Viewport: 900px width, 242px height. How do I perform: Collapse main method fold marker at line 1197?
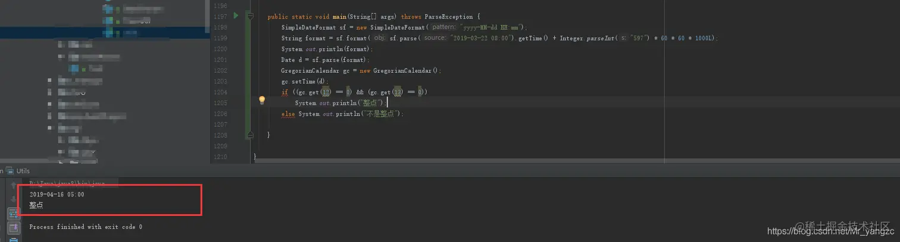tap(251, 16)
